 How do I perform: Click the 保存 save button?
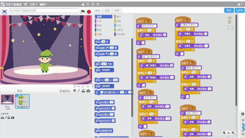[229, 10]
